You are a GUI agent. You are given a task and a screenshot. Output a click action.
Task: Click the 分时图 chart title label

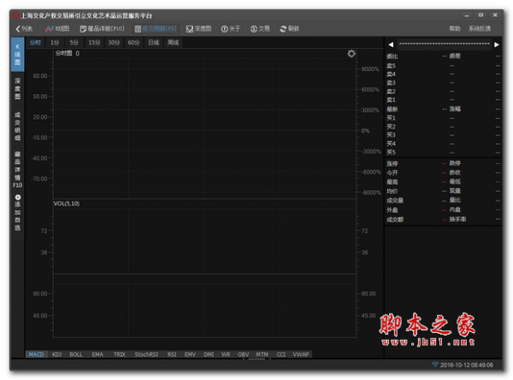[63, 53]
